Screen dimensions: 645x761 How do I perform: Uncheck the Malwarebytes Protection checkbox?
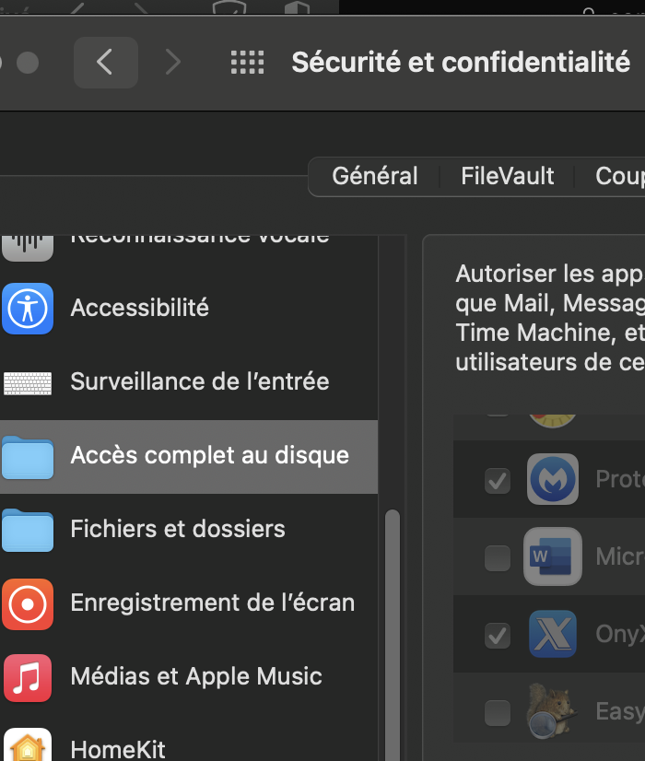(498, 480)
